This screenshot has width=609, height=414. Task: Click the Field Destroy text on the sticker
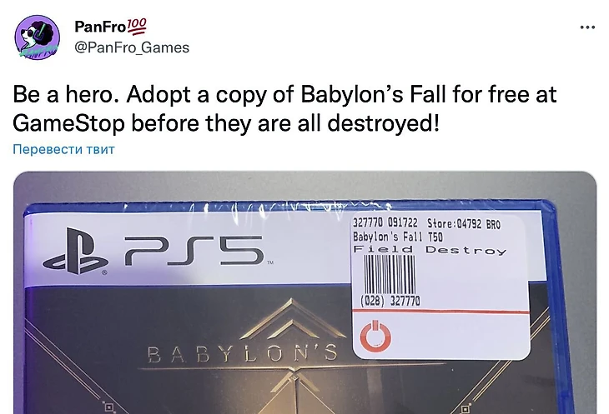pos(430,250)
